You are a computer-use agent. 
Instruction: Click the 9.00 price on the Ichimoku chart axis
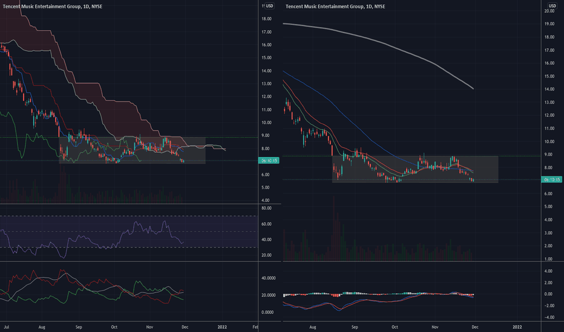pyautogui.click(x=266, y=136)
